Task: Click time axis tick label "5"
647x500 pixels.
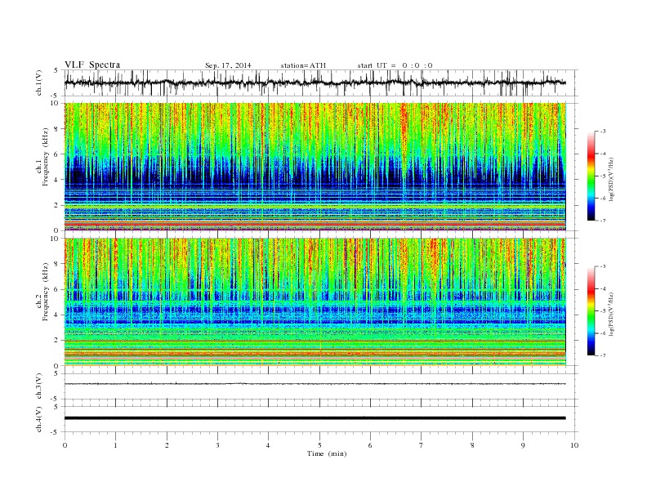Action: pos(319,445)
